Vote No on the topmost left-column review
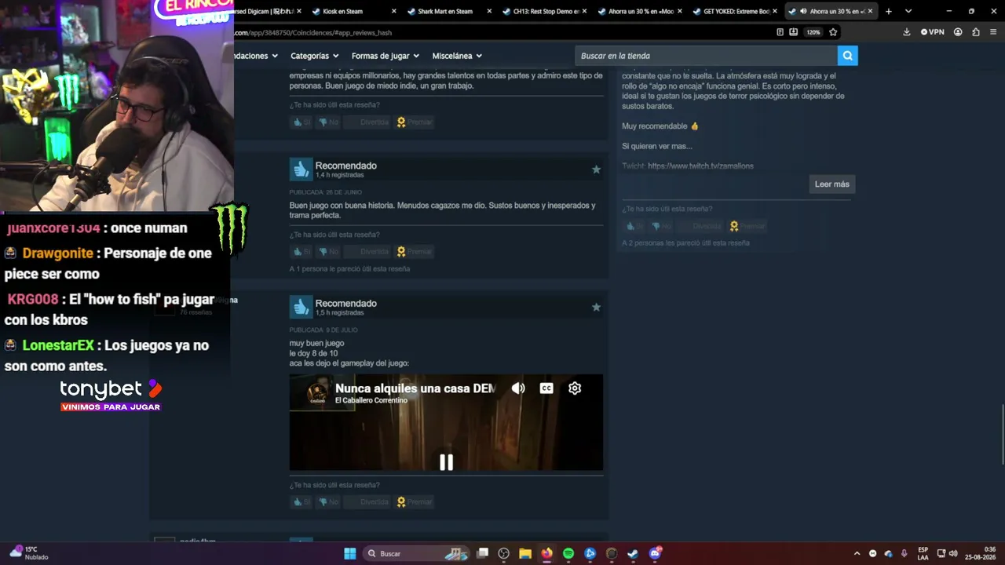Image resolution: width=1005 pixels, height=565 pixels. coord(328,122)
